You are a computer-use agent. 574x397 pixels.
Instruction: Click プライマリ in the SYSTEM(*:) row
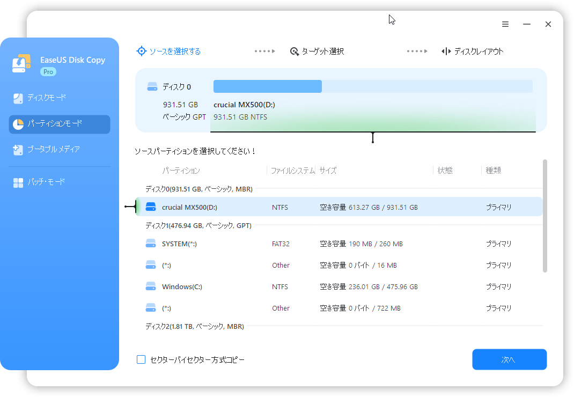tap(498, 244)
